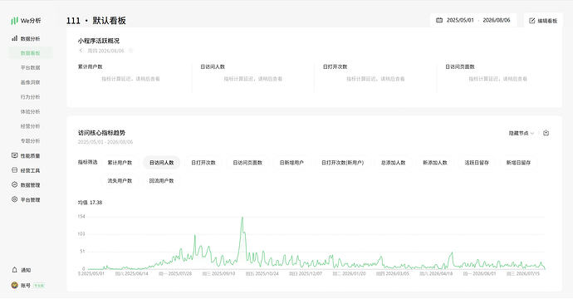
Task: Open the 体验分析 menu item
Action: coord(31,111)
